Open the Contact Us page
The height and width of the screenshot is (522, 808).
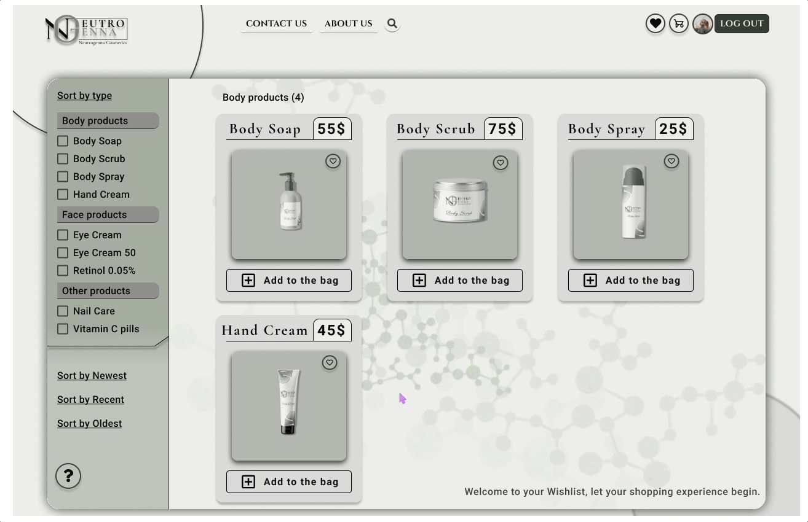pyautogui.click(x=276, y=24)
